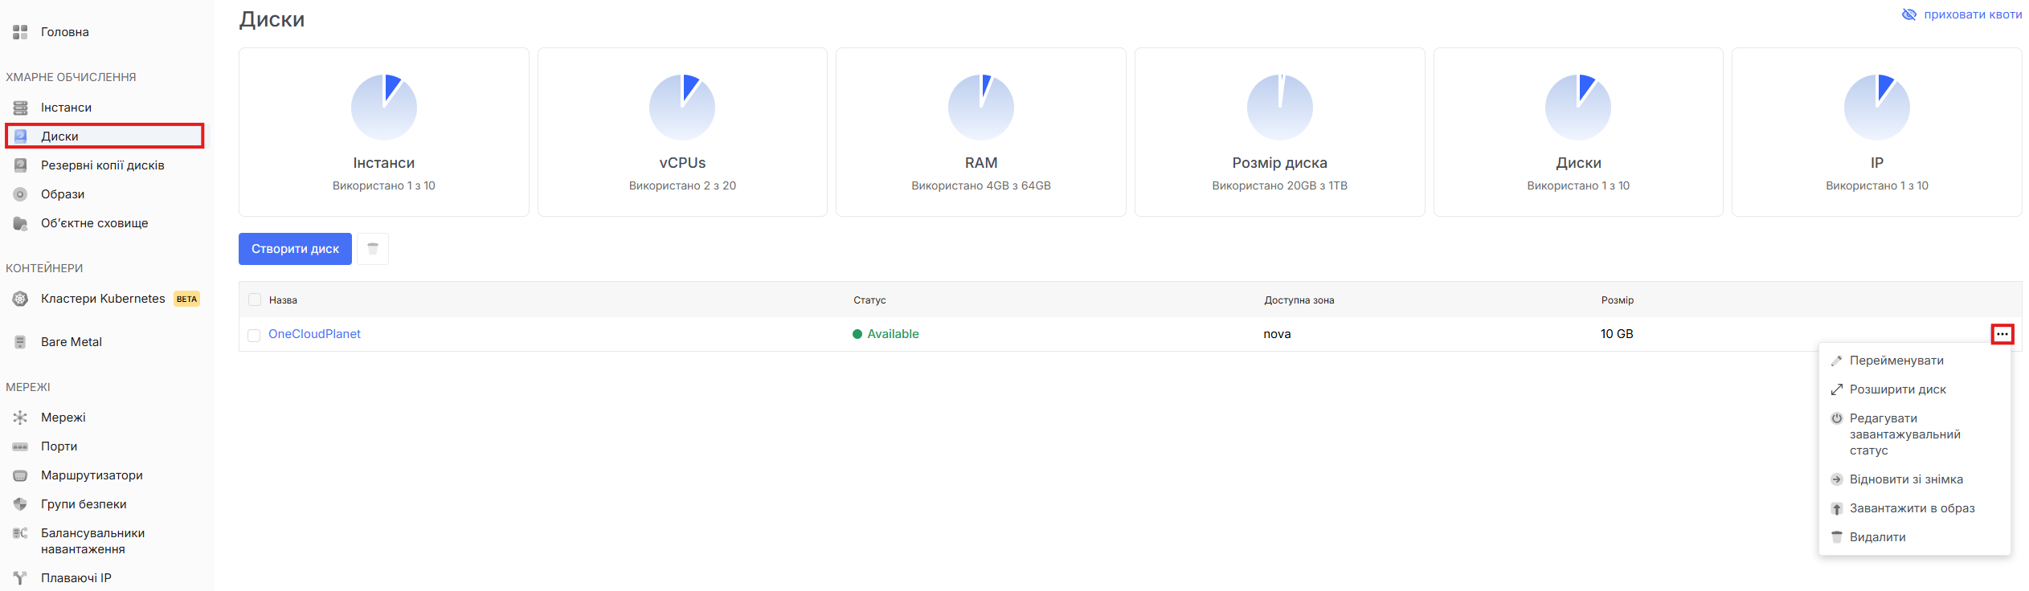
Task: Open "Резервні копії дисків" in sidebar
Action: [x=102, y=165]
